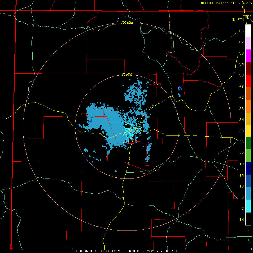The height and width of the screenshot is (253, 253).
Task: Click the bright red 46-50 K FT swatch
Action: [248, 81]
